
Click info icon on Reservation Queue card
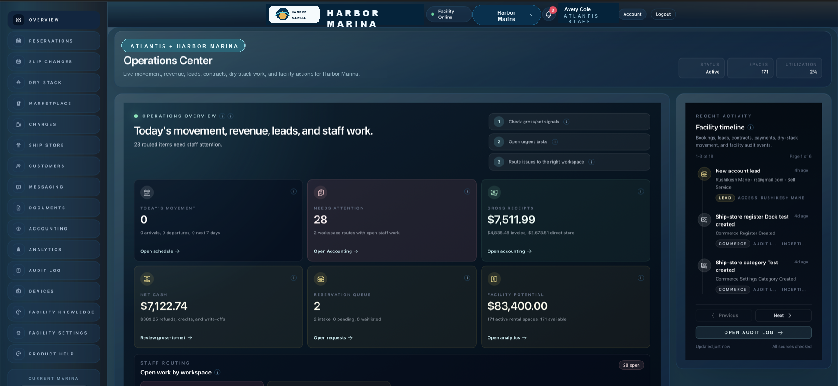[467, 278]
